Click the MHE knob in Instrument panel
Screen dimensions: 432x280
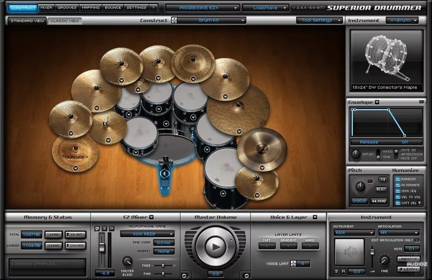tap(385, 260)
